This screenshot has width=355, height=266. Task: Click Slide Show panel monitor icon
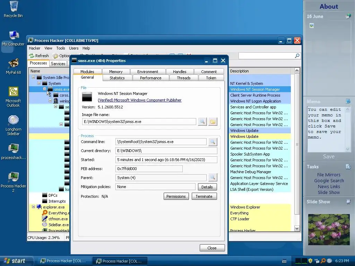click(348, 202)
